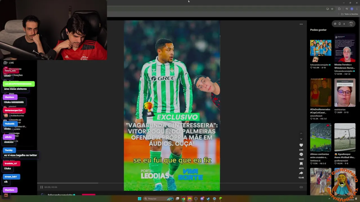Go to the previous video with the up chevron
The image size is (360, 202).
(x=301, y=133)
